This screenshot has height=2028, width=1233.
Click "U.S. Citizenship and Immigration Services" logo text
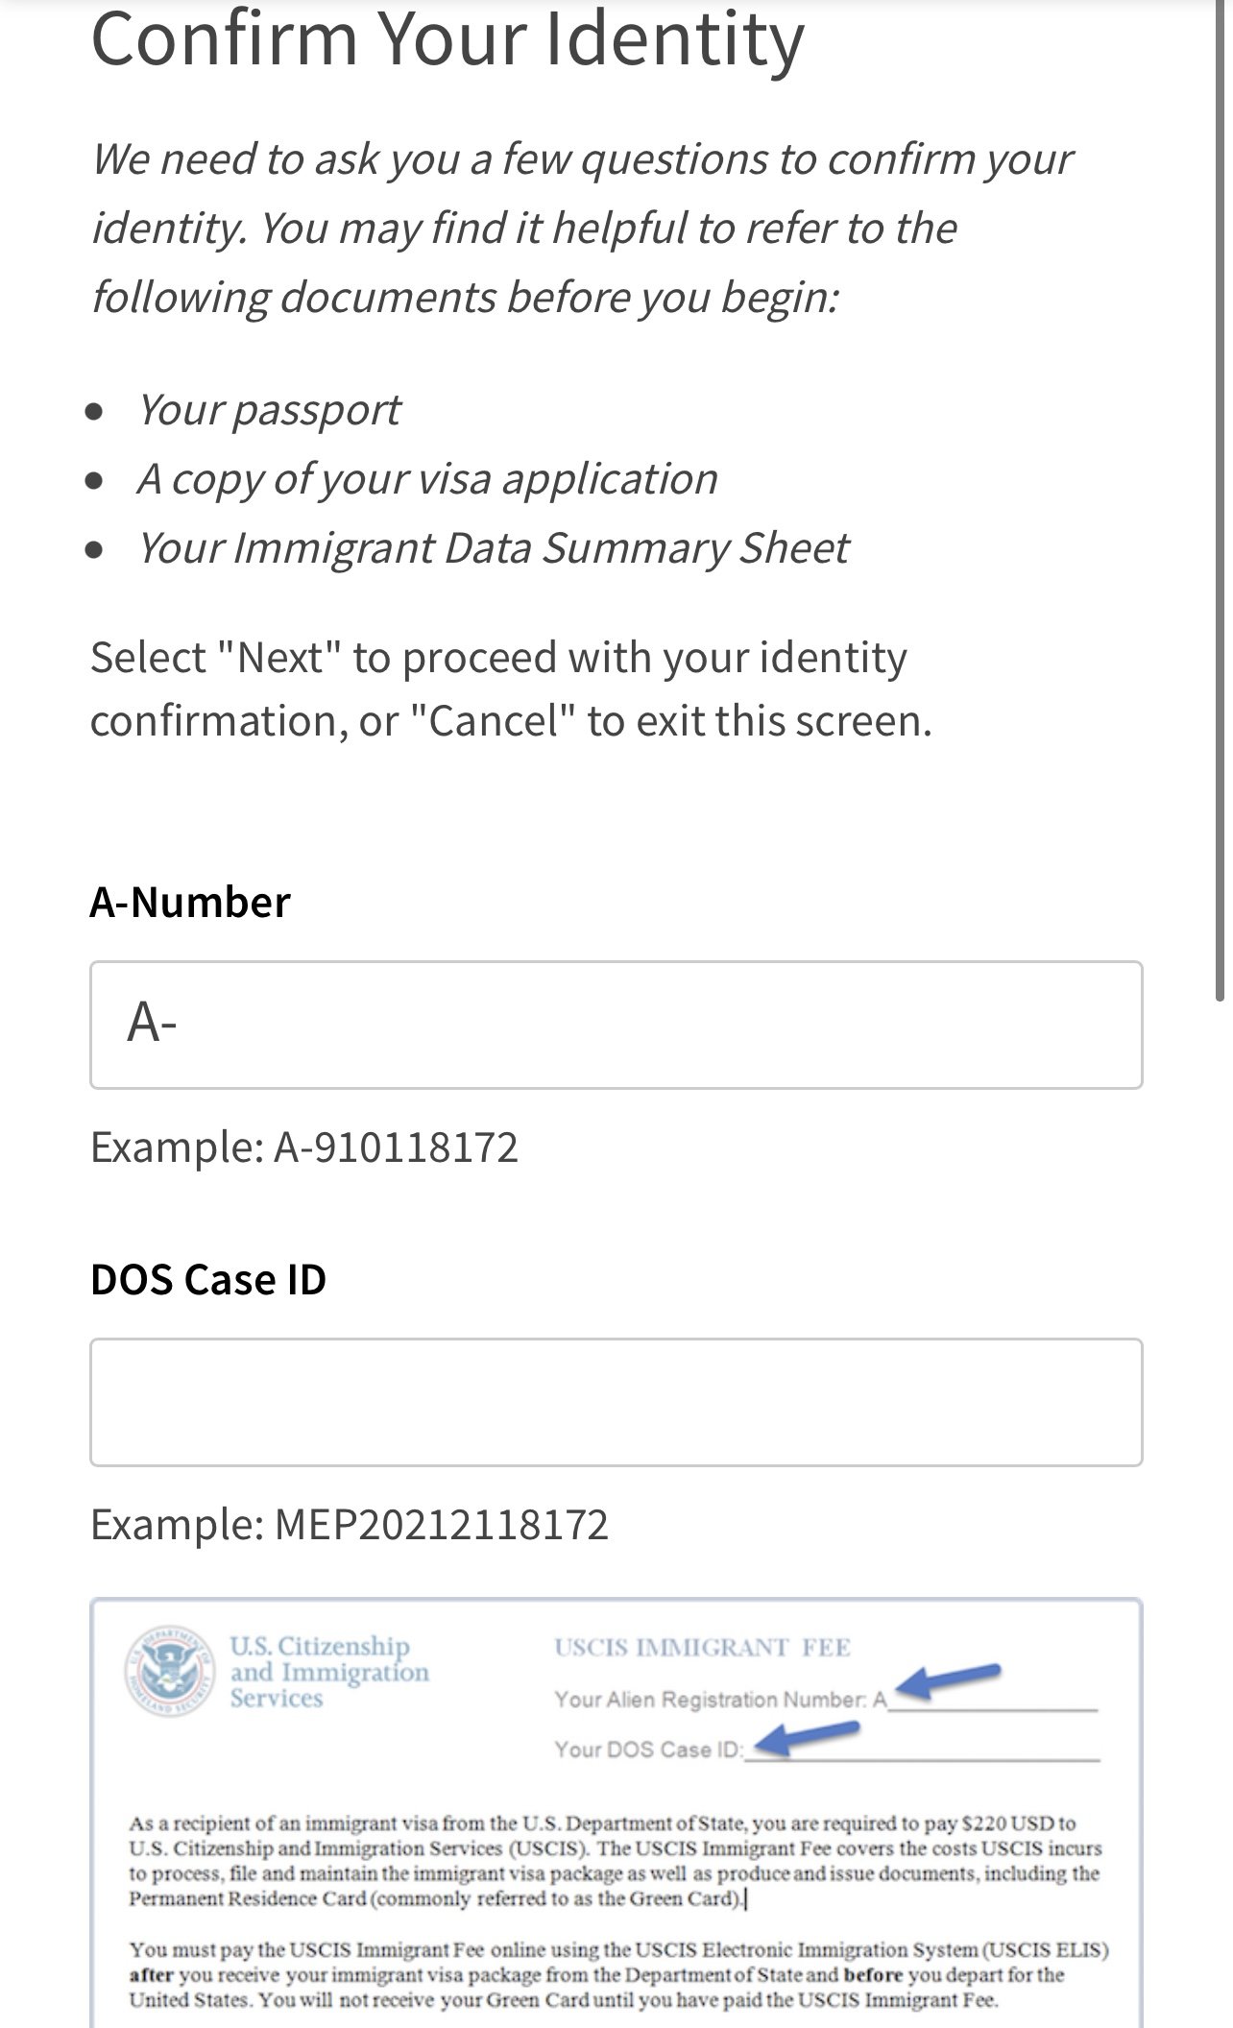pos(328,1672)
